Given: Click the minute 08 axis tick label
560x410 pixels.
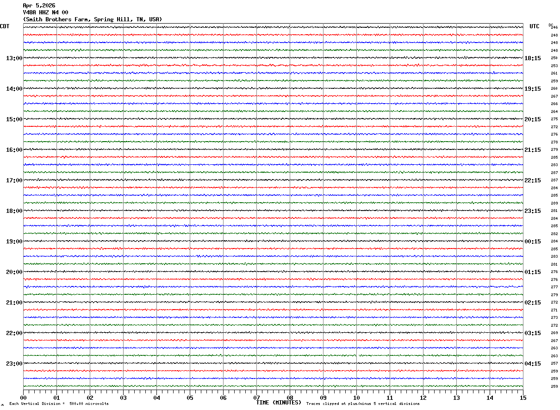Looking at the screenshot, I should click(290, 398).
